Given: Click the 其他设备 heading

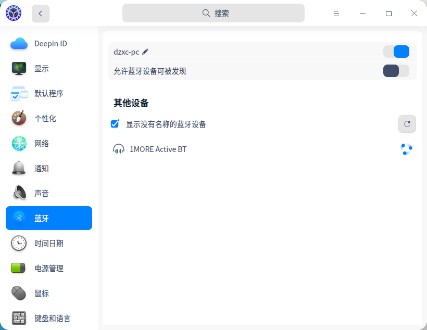Looking at the screenshot, I should point(131,103).
